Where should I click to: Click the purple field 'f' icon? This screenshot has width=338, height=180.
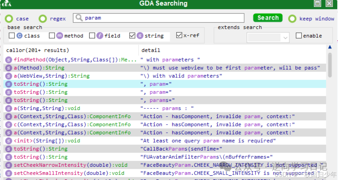[100, 36]
